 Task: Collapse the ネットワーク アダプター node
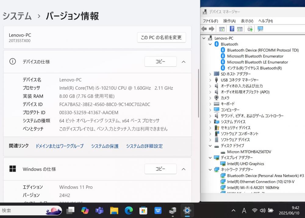[x=210, y=169]
